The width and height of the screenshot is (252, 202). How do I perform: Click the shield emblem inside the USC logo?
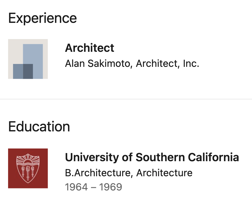pyautogui.click(x=28, y=169)
